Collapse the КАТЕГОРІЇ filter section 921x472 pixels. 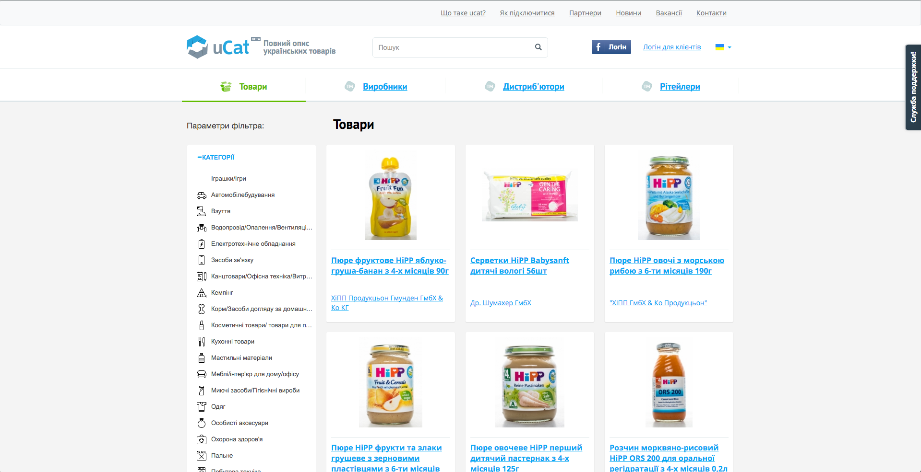(x=216, y=157)
